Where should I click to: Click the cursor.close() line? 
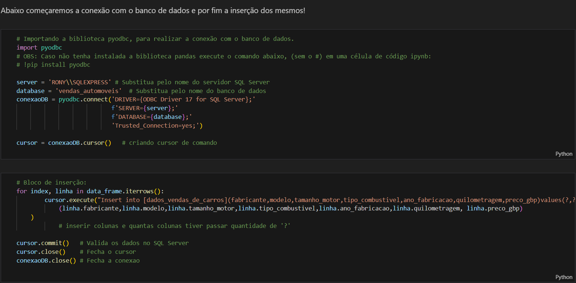[41, 252]
